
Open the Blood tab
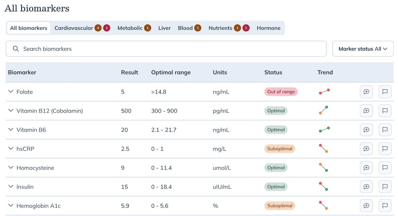point(190,28)
